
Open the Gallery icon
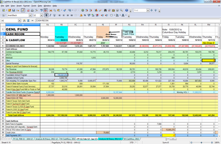[113, 10]
